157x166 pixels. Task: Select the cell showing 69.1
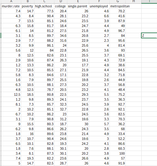pos(118,55)
